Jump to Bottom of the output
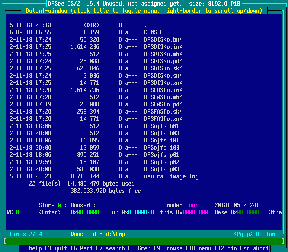The width and height of the screenshot is (288, 252). pyautogui.click(x=266, y=234)
